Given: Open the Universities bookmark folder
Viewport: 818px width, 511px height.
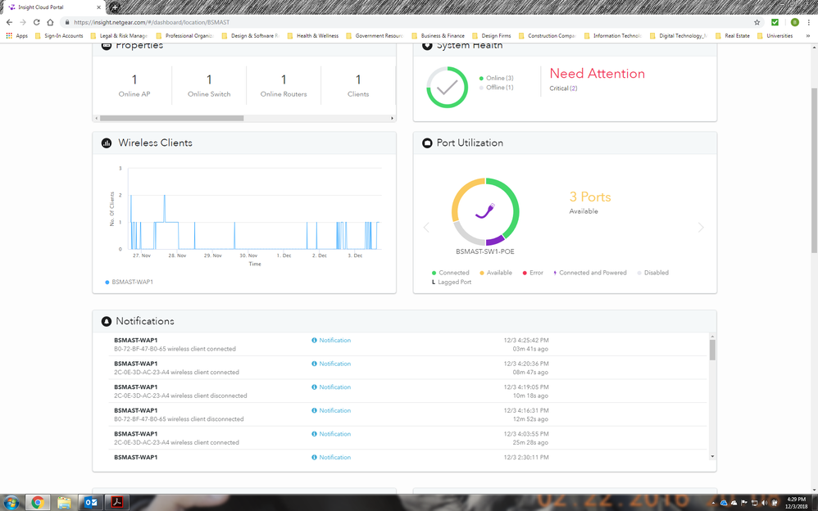Looking at the screenshot, I should tap(775, 36).
